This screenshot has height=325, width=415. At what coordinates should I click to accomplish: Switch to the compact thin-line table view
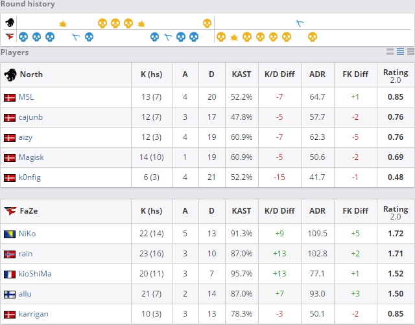pos(390,52)
